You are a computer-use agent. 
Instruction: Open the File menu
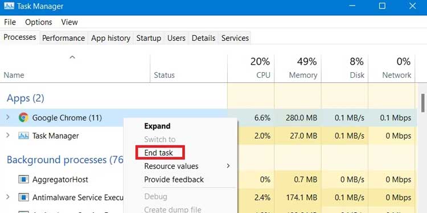coord(10,22)
